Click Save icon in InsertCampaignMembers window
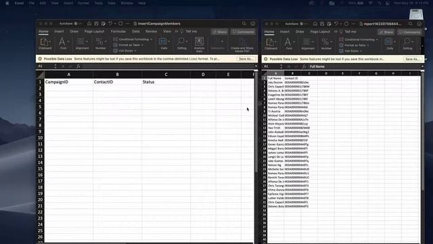Viewport: 433px width, 244px height. (x=96, y=24)
